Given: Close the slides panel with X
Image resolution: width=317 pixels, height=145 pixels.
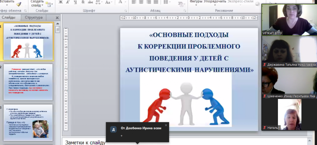Looking at the screenshot, I should tap(57, 18).
